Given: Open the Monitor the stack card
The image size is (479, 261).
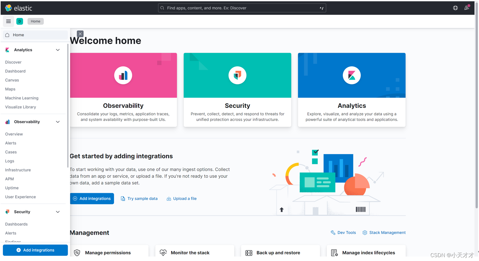Looking at the screenshot, I should (x=195, y=251).
